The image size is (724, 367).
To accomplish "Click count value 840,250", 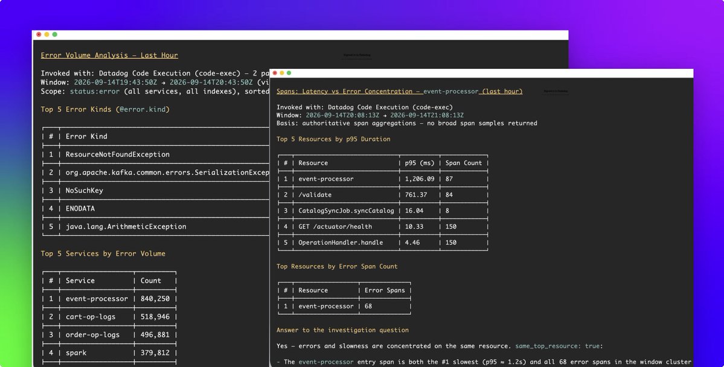I will (155, 299).
